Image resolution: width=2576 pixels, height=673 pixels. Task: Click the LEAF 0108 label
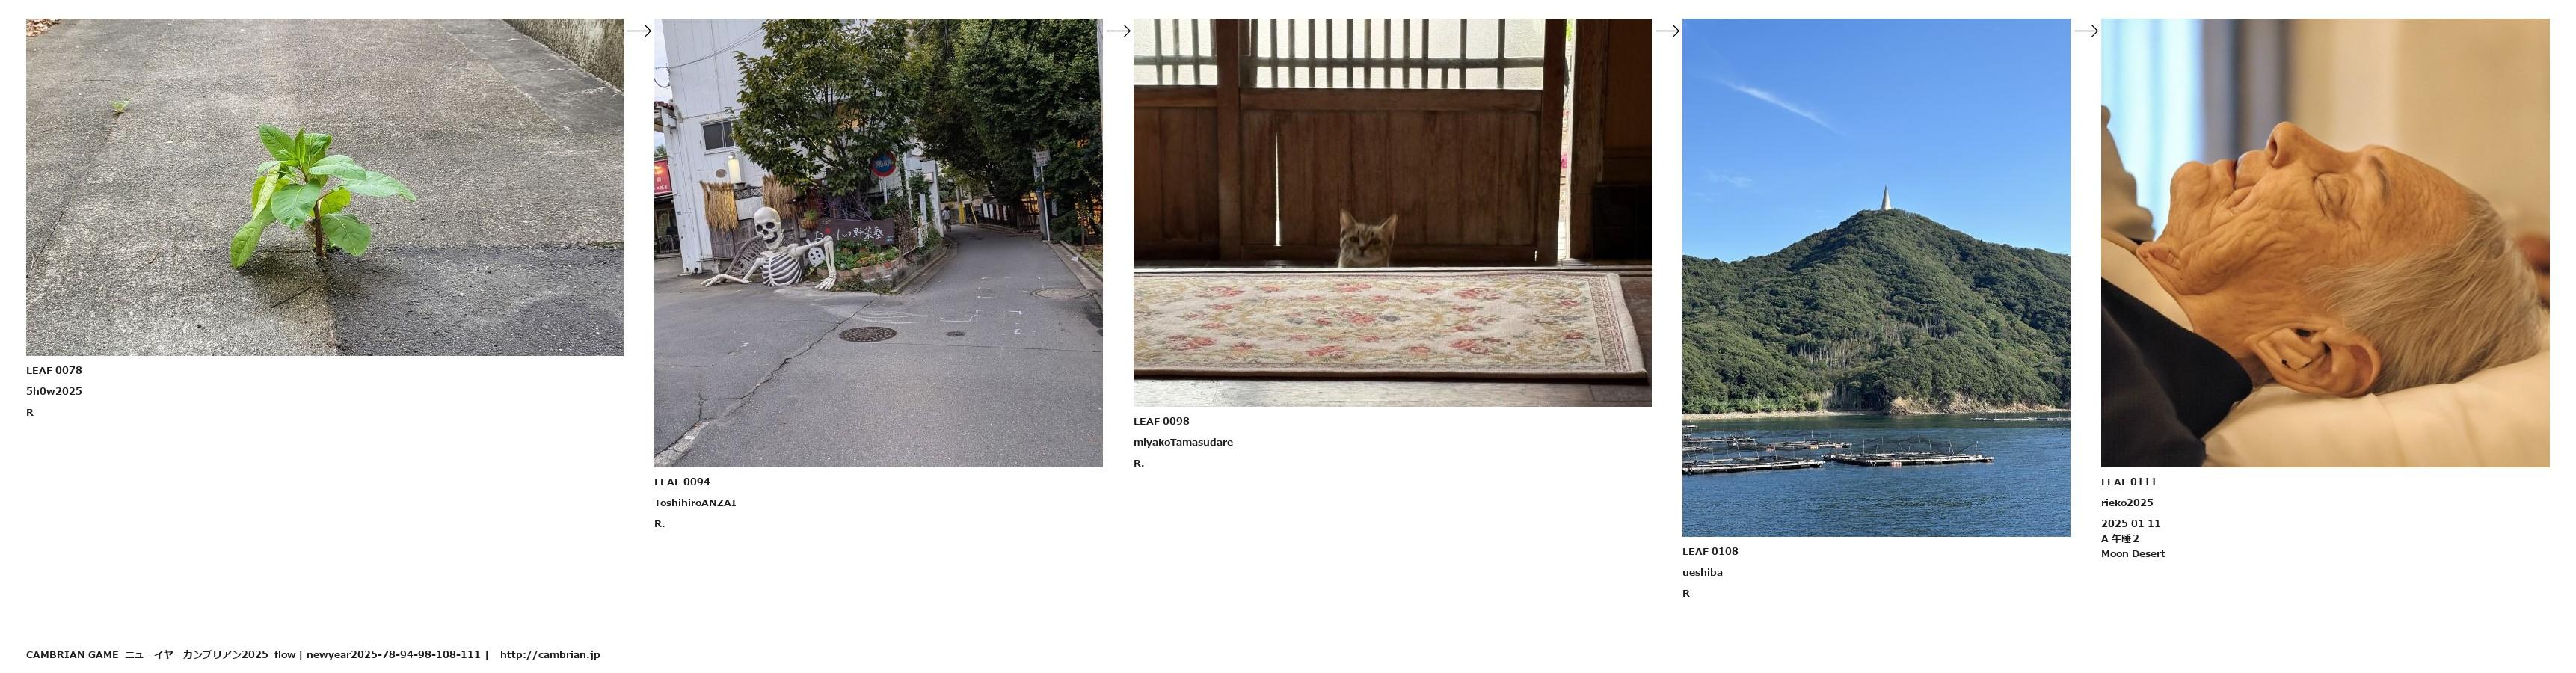click(1710, 552)
